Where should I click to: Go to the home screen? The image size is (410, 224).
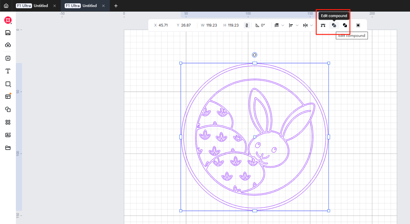coord(6,6)
